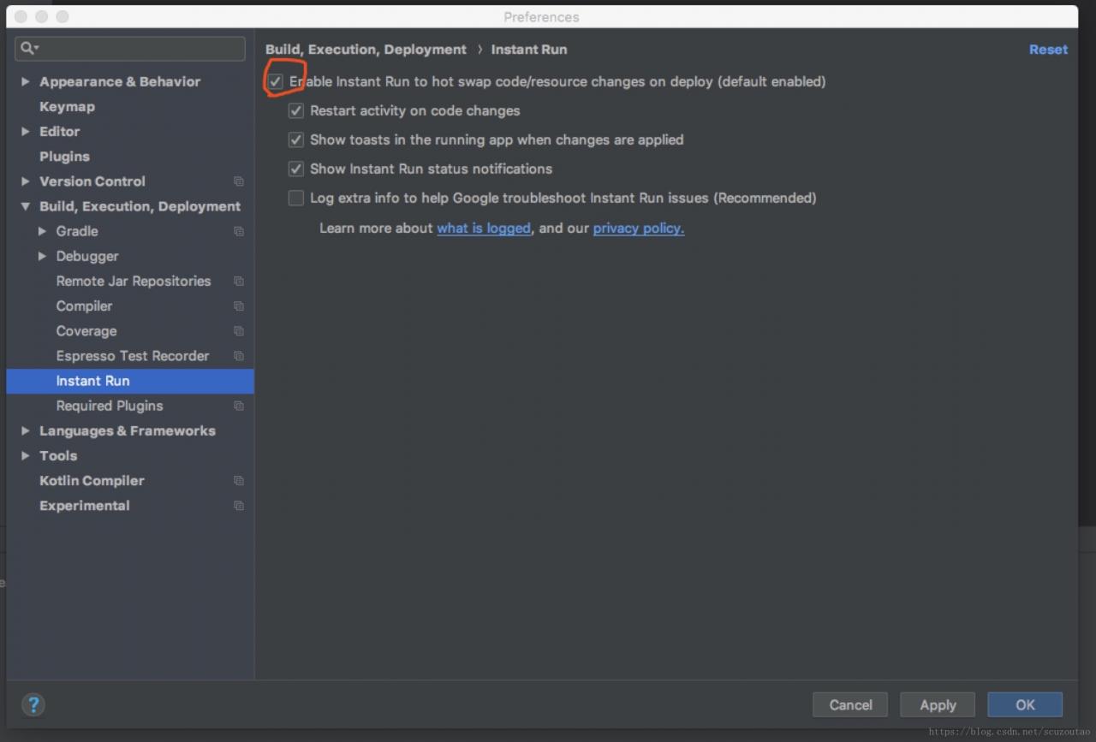The width and height of the screenshot is (1096, 742).
Task: Click project-level icon beside Coverage
Action: [239, 331]
